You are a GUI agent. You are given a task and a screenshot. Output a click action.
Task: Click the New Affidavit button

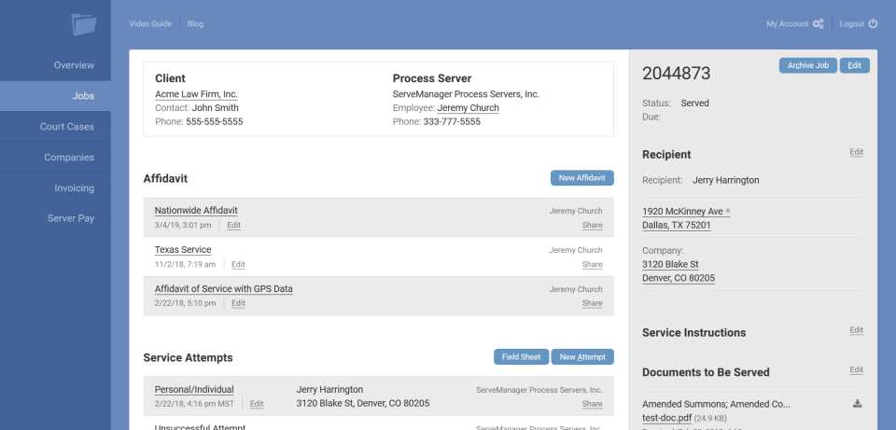point(581,177)
